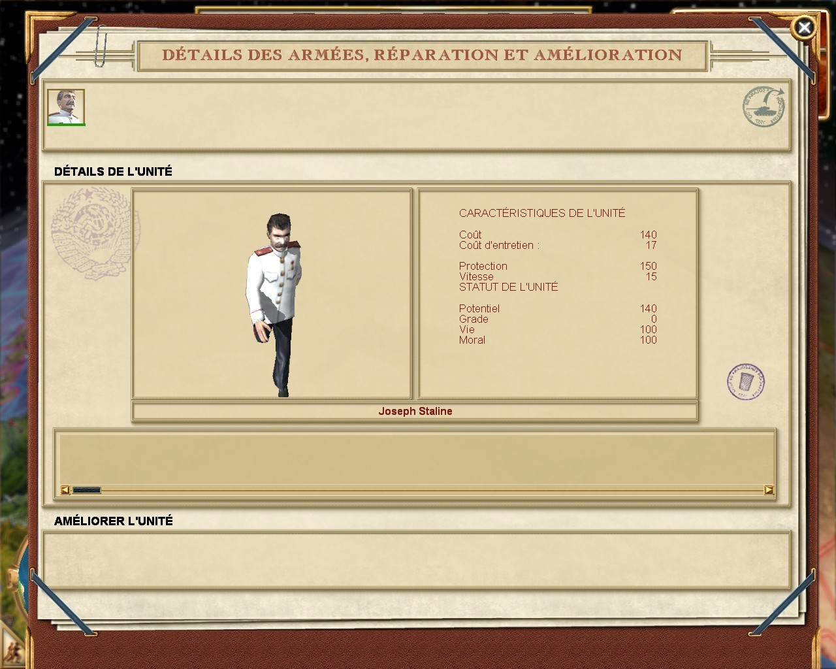The height and width of the screenshot is (669, 836).
Task: Click Joseph Staline's portrait thumbnail
Action: click(x=65, y=106)
